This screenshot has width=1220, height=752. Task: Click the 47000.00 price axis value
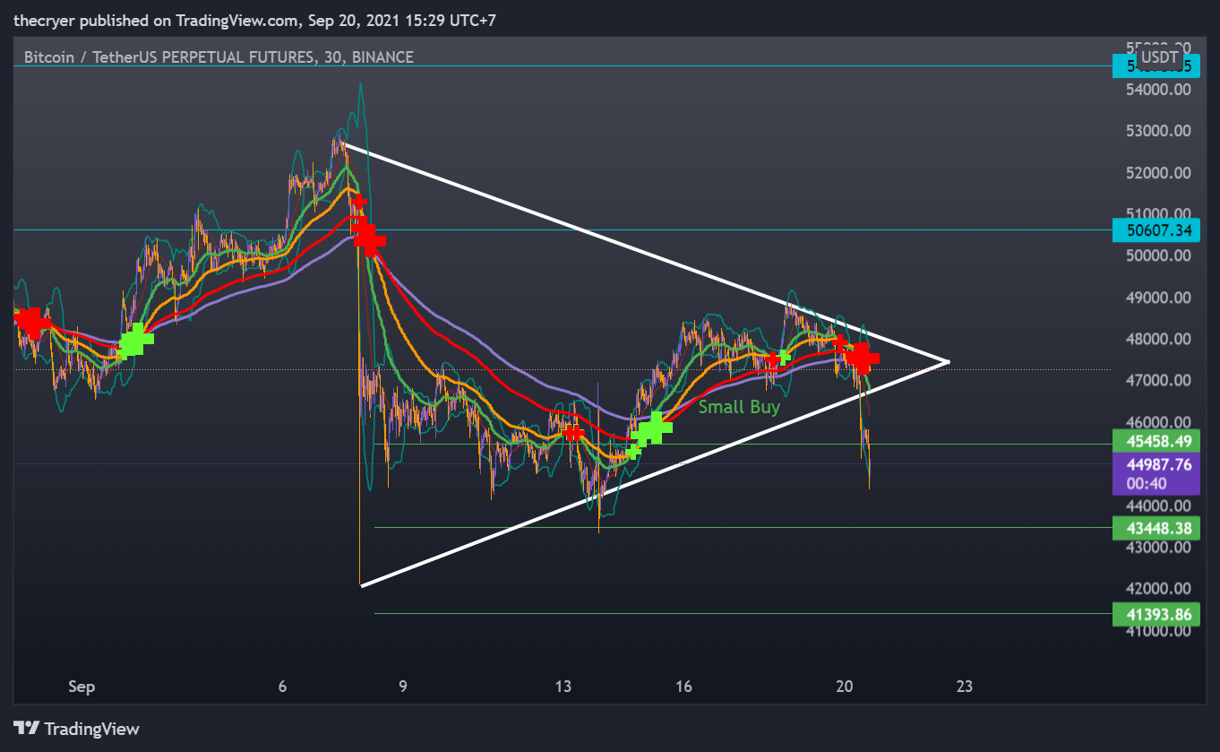click(x=1156, y=381)
